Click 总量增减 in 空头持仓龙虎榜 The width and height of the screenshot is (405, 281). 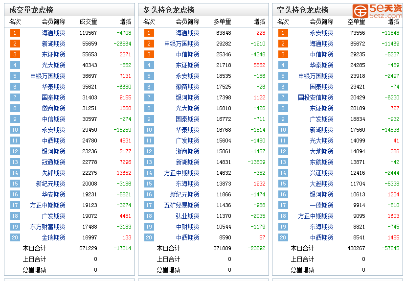click(302, 270)
